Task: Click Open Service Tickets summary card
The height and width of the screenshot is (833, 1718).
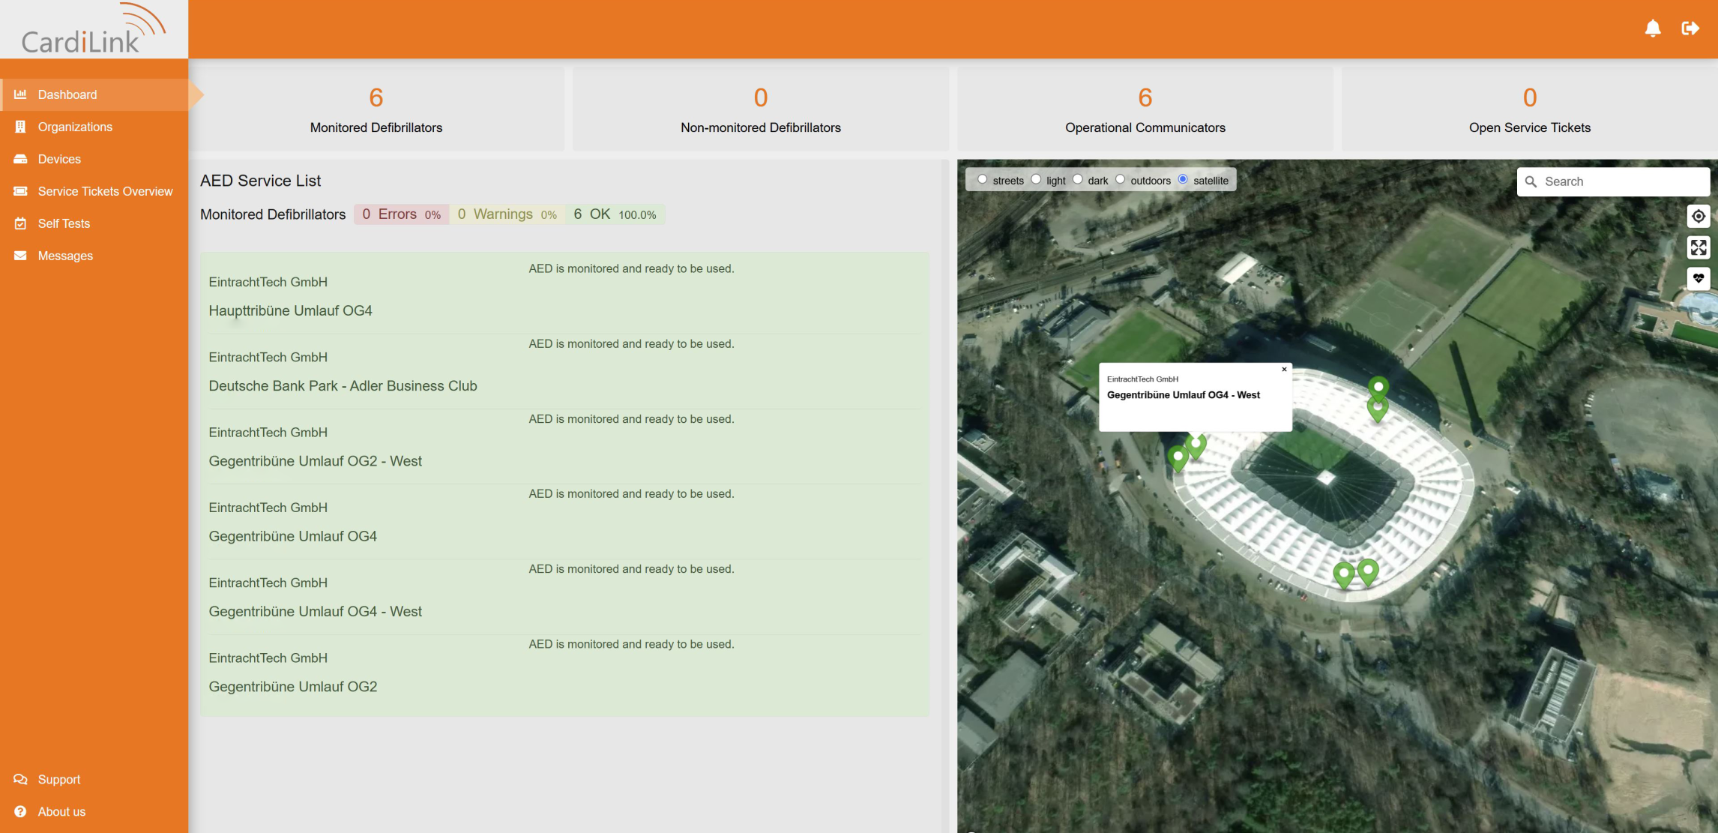Action: coord(1530,109)
